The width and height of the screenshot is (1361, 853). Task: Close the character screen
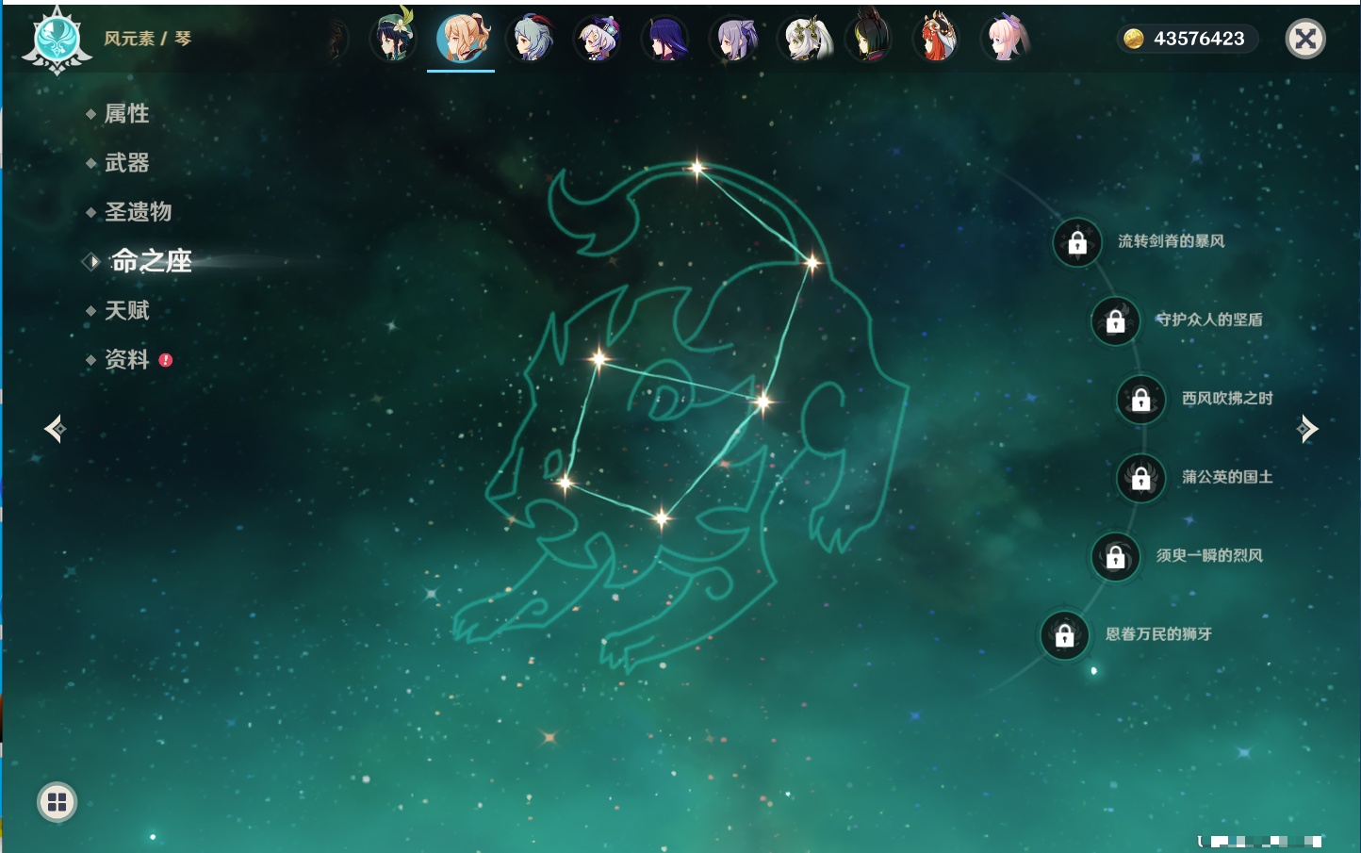[x=1305, y=39]
